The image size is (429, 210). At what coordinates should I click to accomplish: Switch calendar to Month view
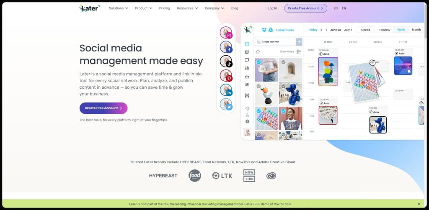[x=416, y=30]
